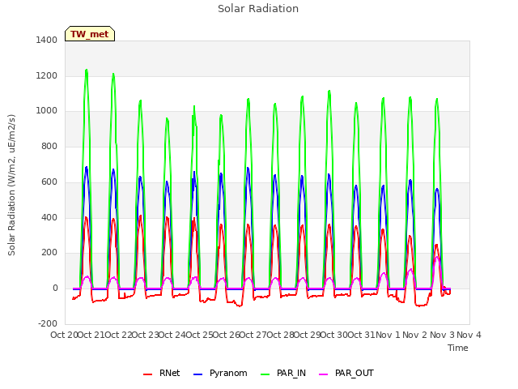Click the Oct 25 x-axis tick label
The height and width of the screenshot is (389, 518).
(x=199, y=335)
